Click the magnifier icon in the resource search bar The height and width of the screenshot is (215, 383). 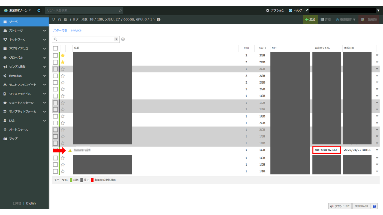pyautogui.click(x=120, y=10)
